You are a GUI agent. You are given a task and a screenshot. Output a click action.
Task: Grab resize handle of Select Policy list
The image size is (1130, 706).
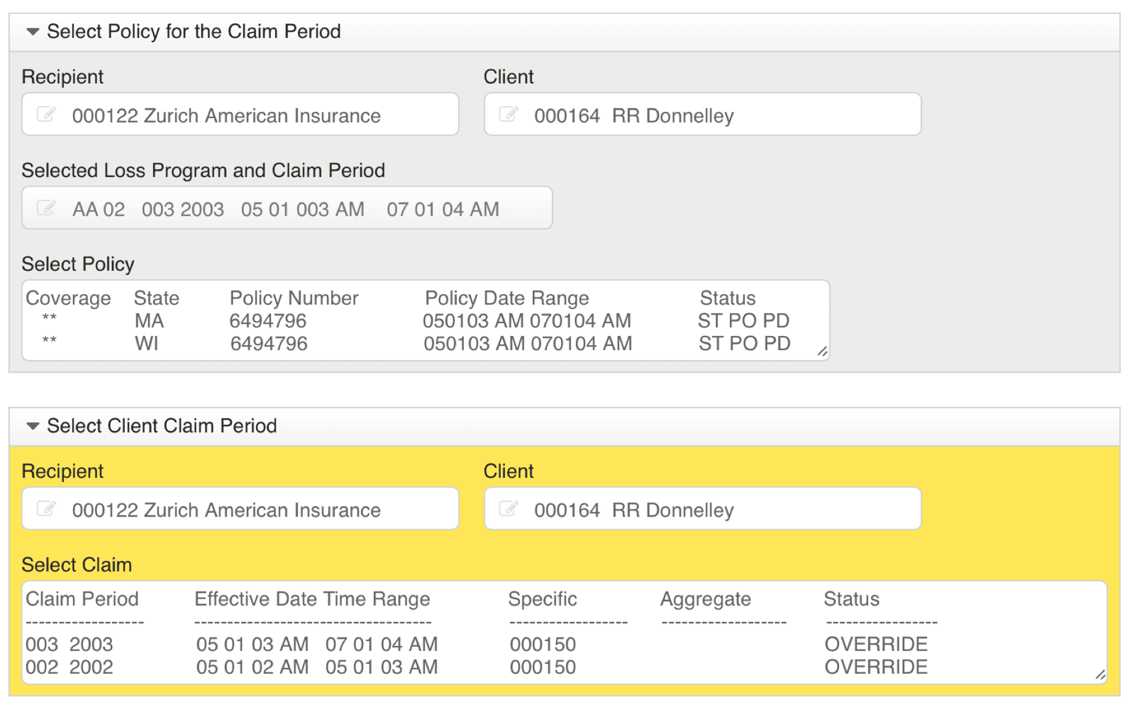[x=822, y=352]
